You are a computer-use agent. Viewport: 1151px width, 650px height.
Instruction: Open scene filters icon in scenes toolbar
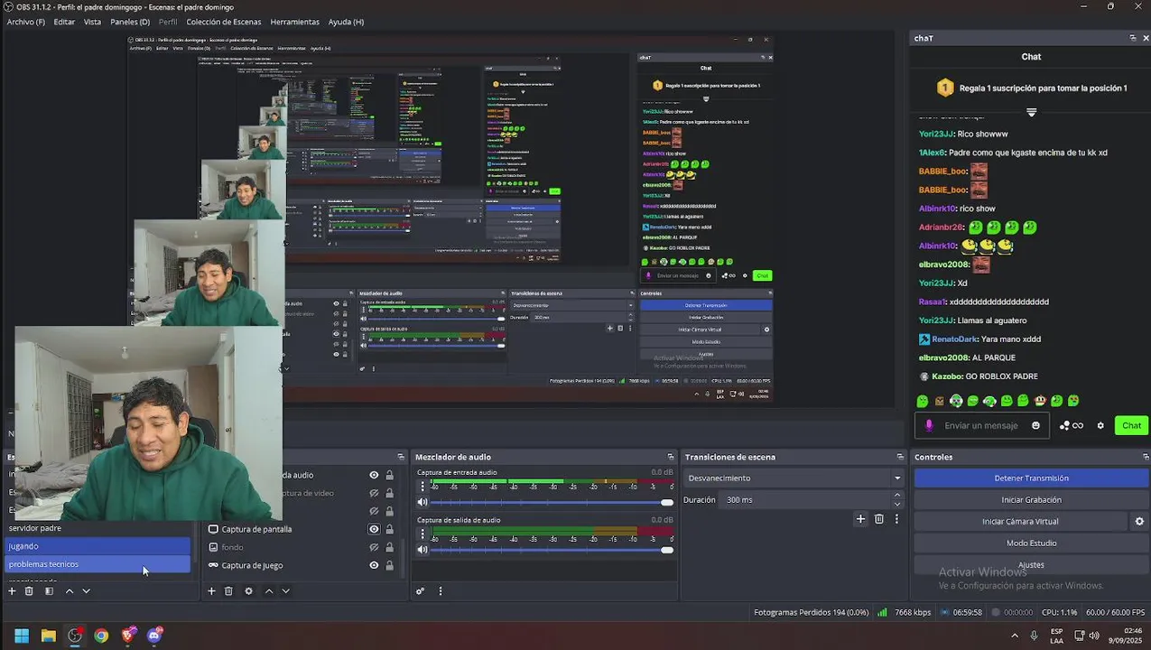[49, 591]
